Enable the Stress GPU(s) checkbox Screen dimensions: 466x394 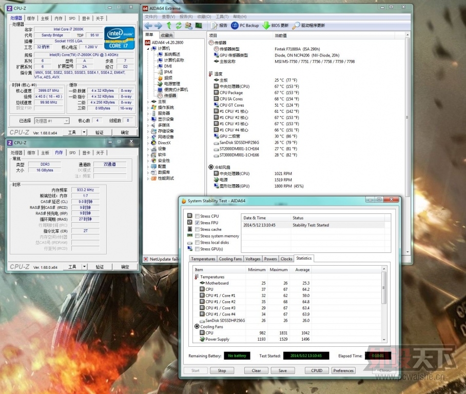tap(197, 249)
